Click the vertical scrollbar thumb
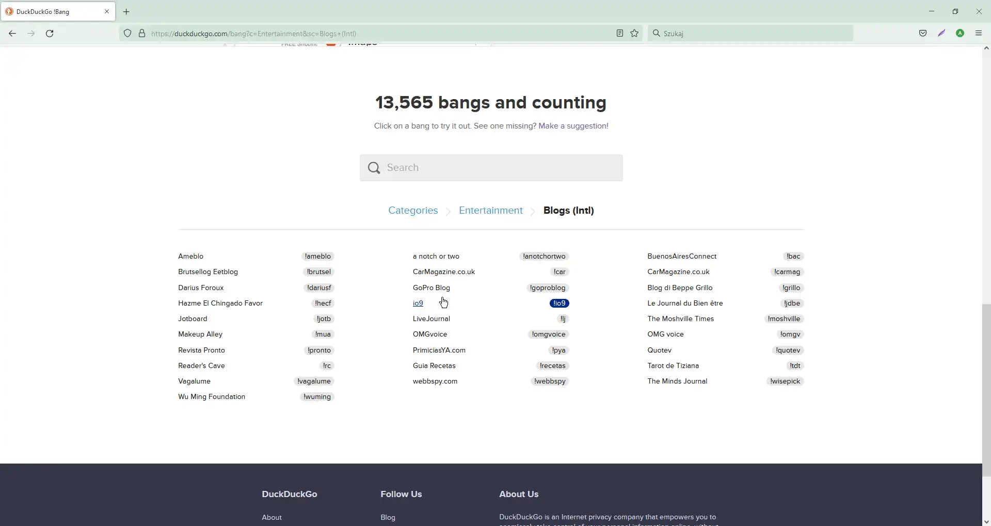 pos(986,390)
